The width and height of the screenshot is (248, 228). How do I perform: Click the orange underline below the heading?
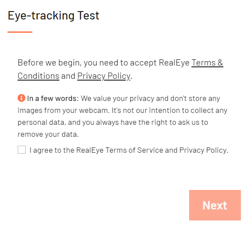(x=20, y=32)
